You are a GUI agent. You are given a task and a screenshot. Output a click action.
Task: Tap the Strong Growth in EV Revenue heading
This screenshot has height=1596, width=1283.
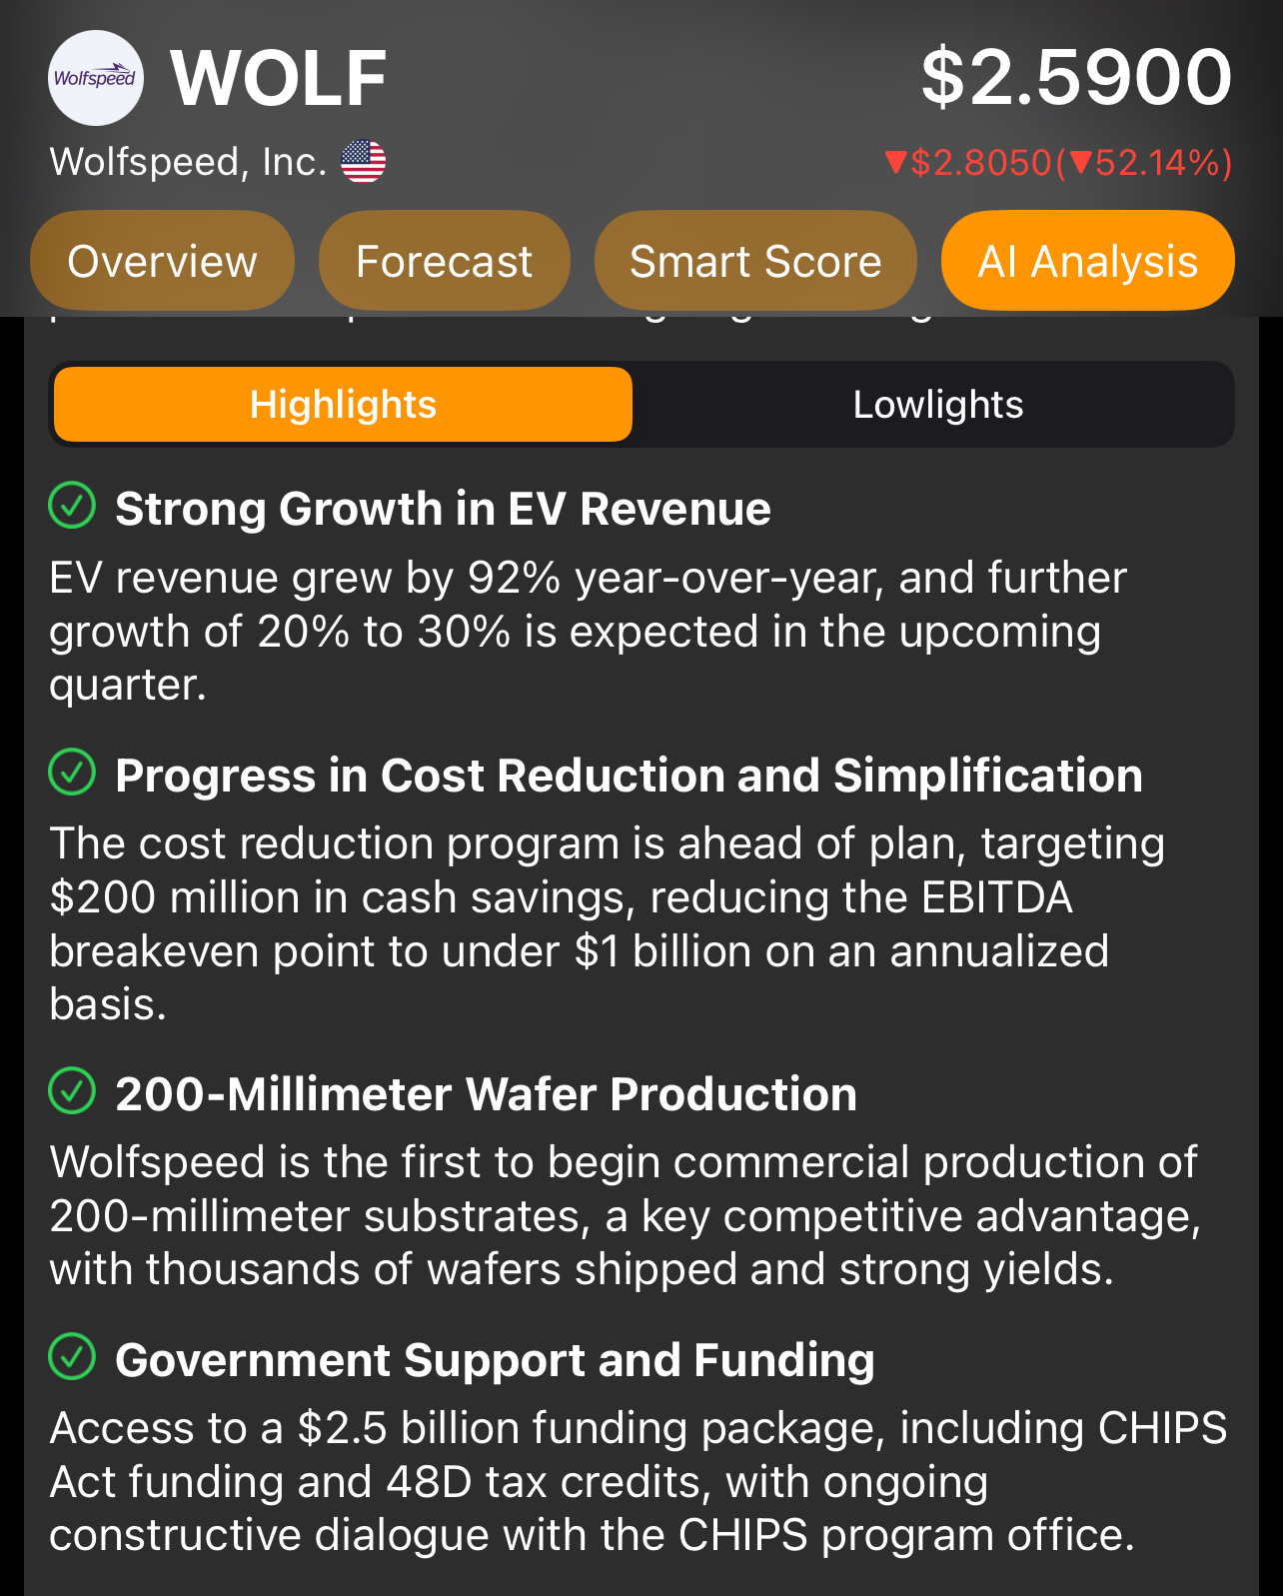pyautogui.click(x=443, y=509)
